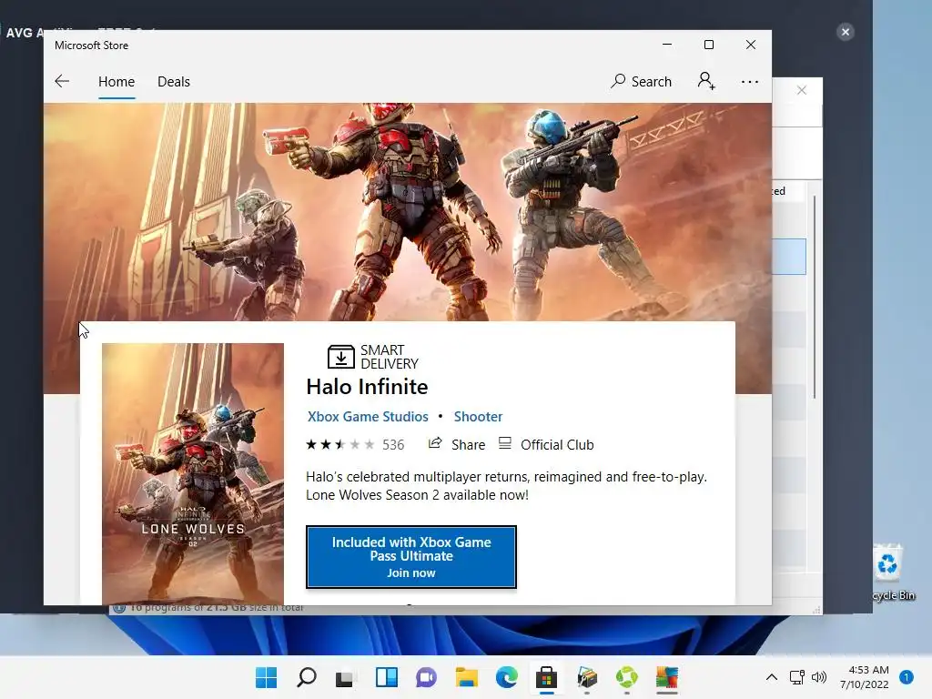This screenshot has width=932, height=699.
Task: Switch to the Deals tab
Action: pos(174,81)
